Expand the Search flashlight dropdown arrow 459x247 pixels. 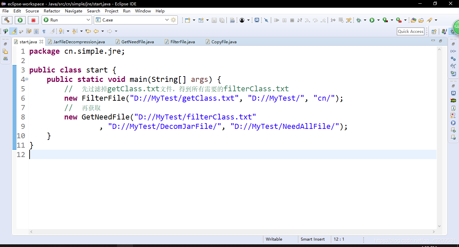coord(436,20)
